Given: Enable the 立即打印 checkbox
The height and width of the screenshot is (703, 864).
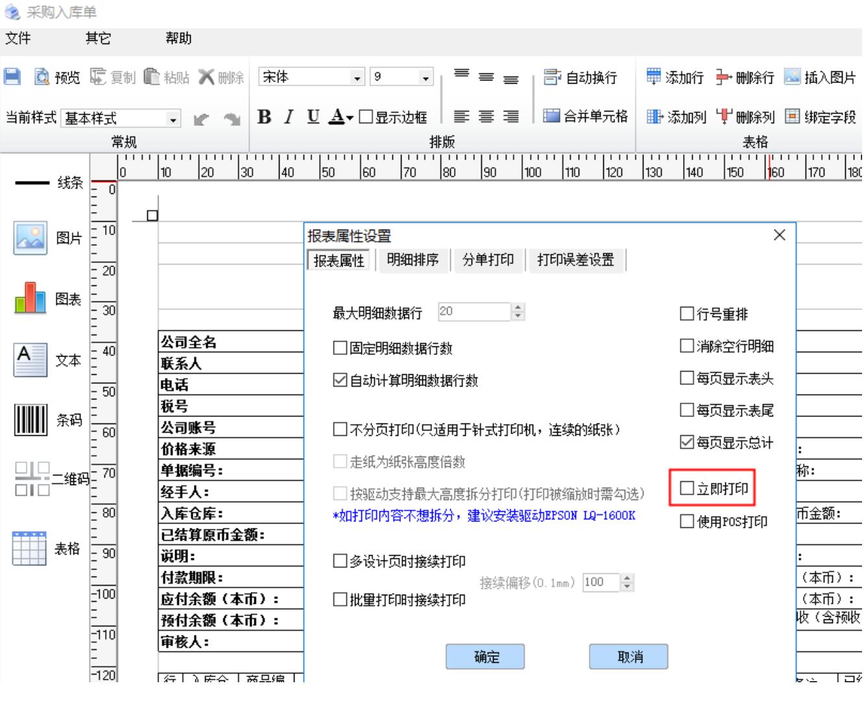Looking at the screenshot, I should pos(687,488).
